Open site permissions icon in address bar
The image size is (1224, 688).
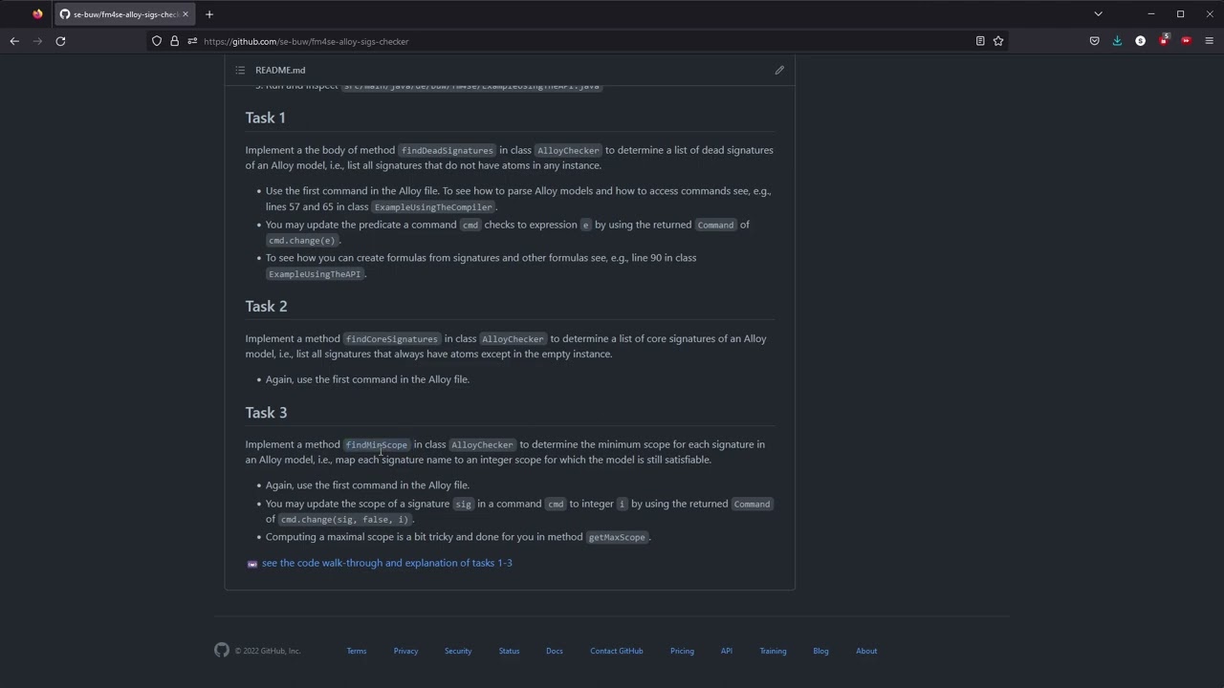(192, 41)
